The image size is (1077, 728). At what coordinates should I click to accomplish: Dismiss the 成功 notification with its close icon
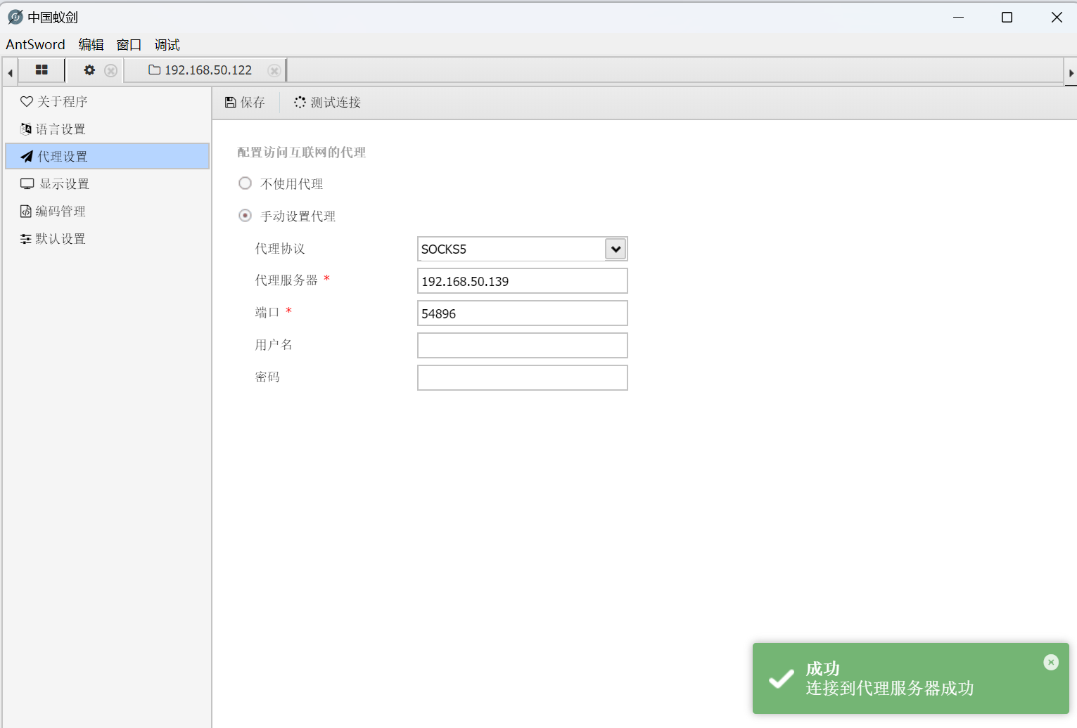pyautogui.click(x=1051, y=662)
